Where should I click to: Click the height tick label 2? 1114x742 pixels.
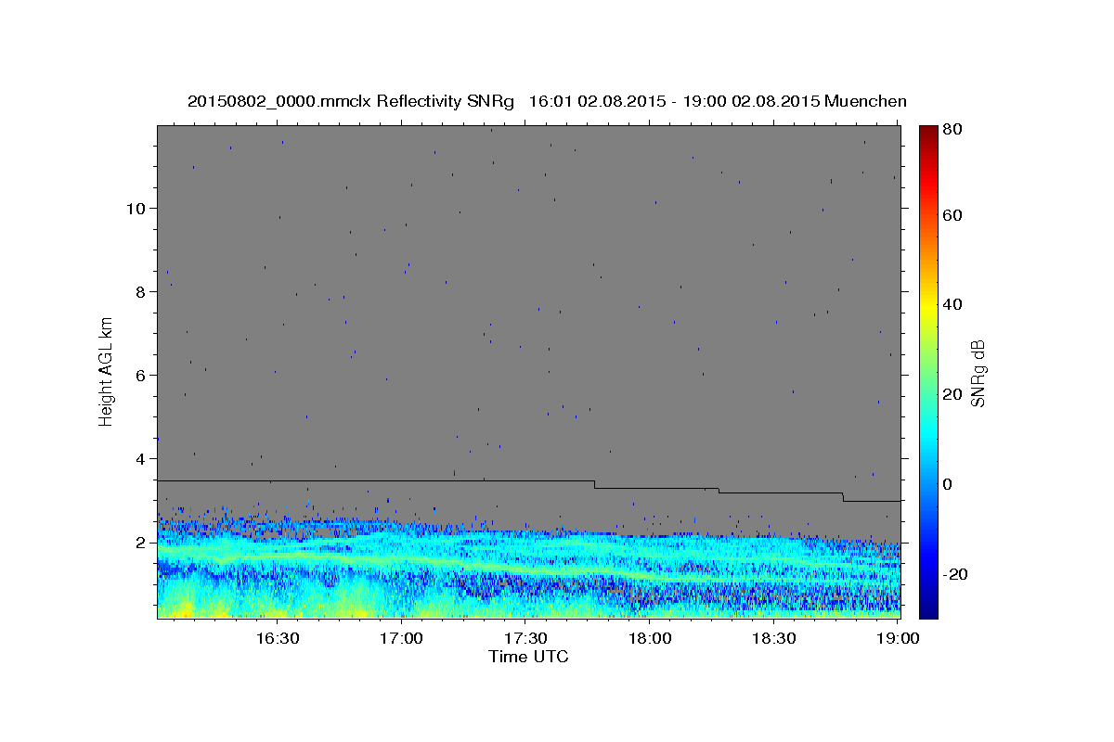142,543
